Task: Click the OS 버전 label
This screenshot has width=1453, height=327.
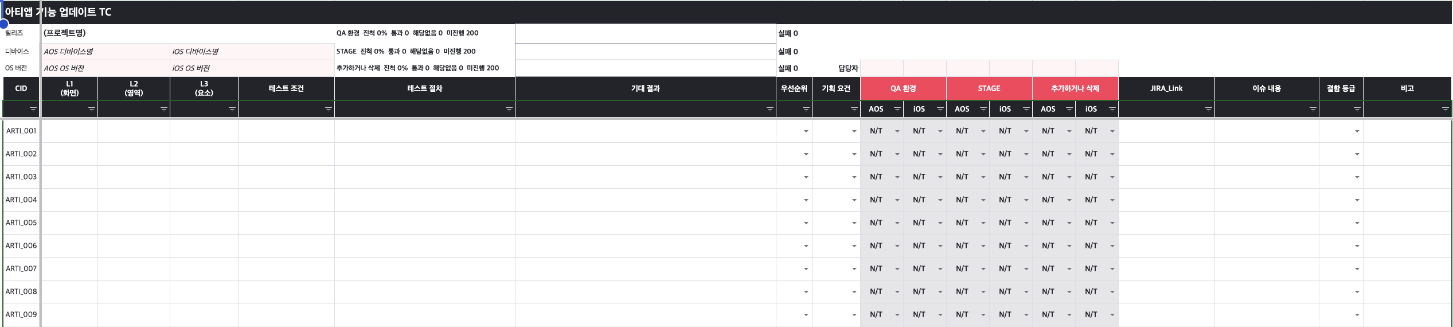Action: [16, 68]
